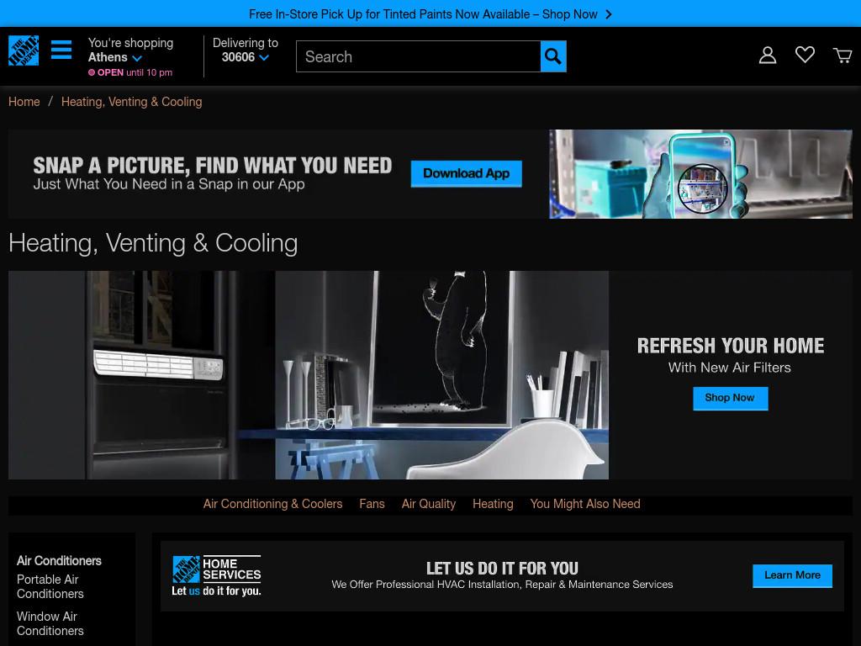Open the favorites heart icon

click(805, 55)
